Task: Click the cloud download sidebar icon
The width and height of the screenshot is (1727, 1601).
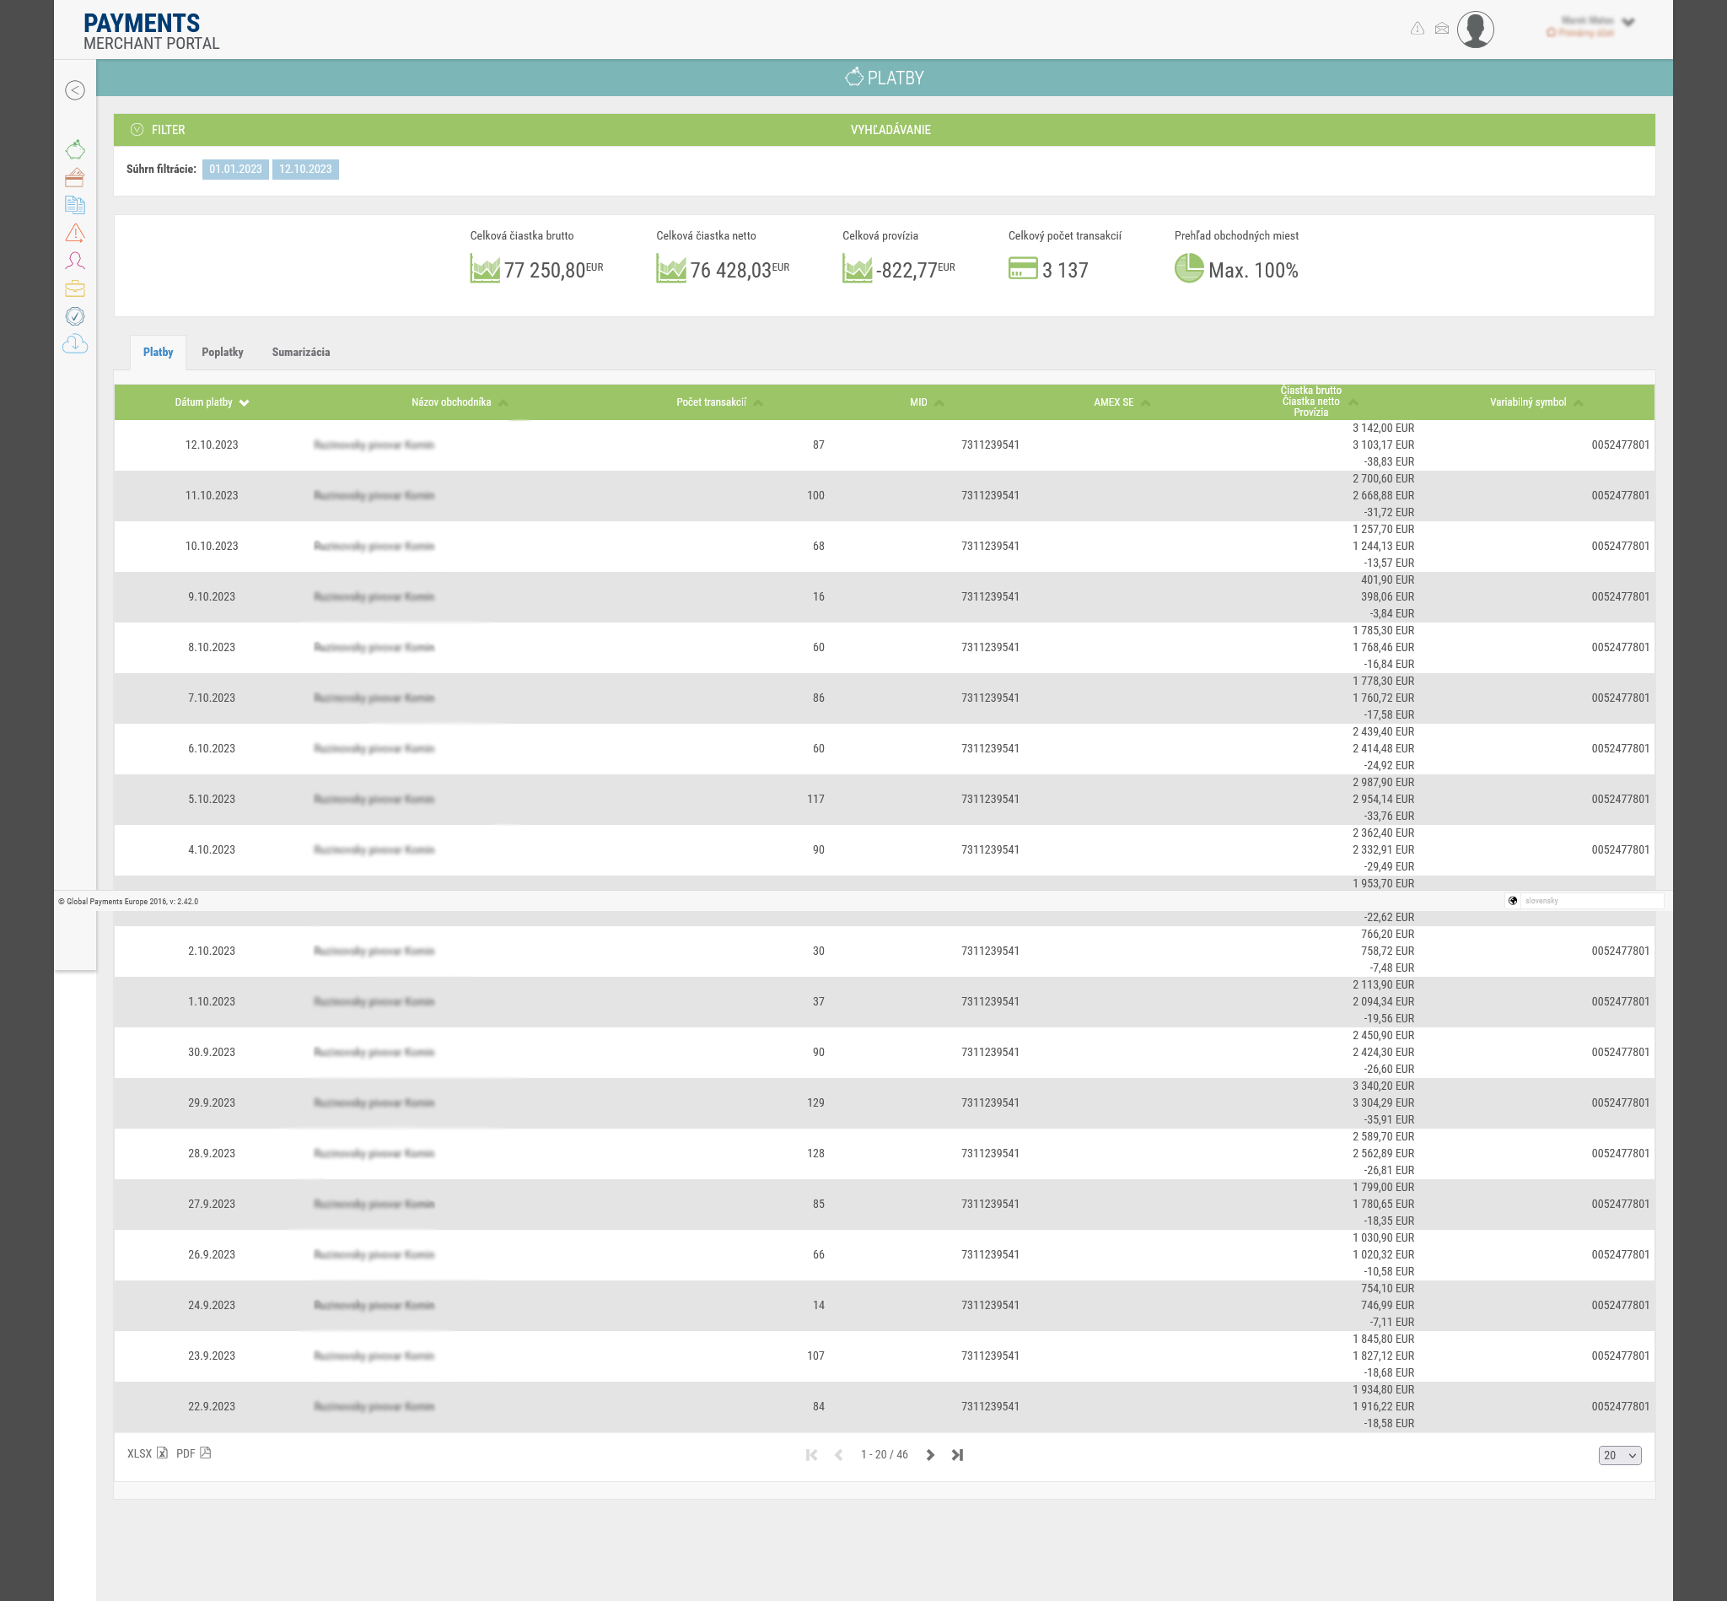Action: [x=75, y=344]
